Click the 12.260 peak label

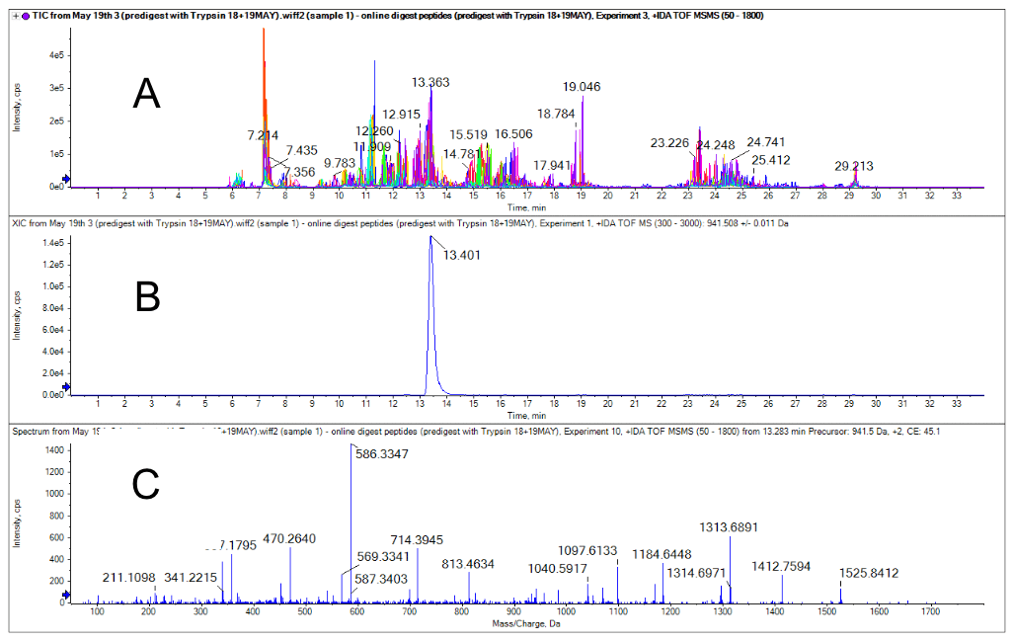[374, 131]
